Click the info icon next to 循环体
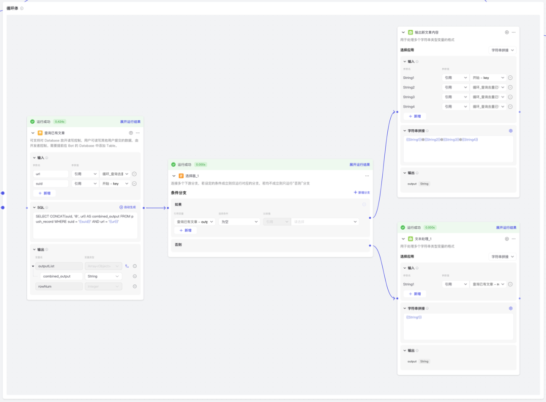The image size is (546, 402). 22,9
